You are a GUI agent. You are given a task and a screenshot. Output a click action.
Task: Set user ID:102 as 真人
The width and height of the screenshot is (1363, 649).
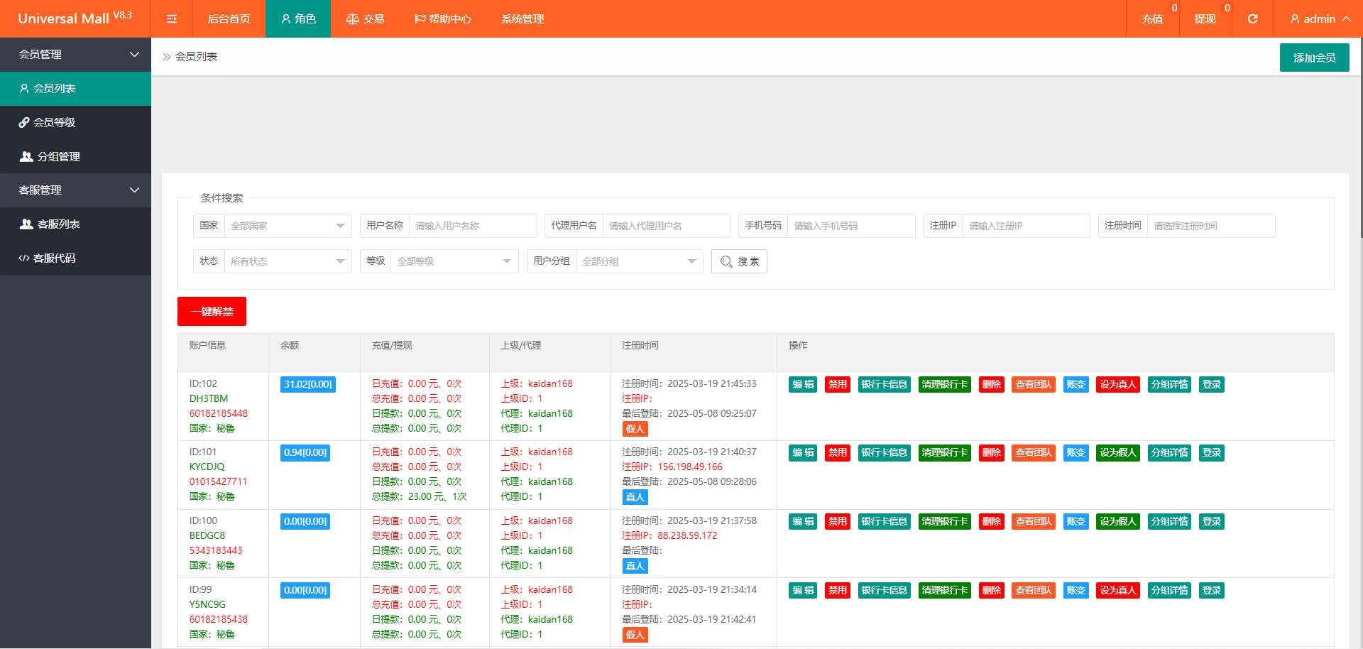click(x=1117, y=384)
